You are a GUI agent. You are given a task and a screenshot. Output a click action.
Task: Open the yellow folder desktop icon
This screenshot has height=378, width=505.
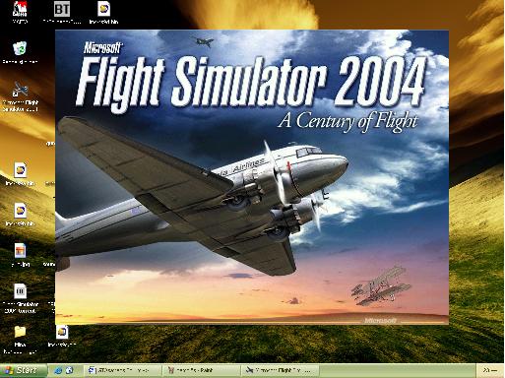[x=20, y=340]
